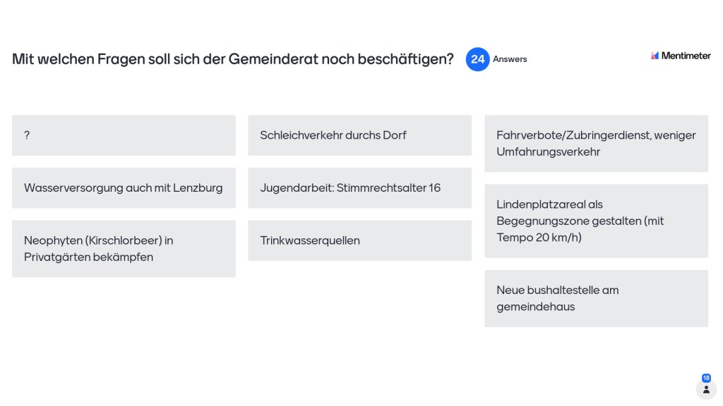The height and width of the screenshot is (406, 723).
Task: Click the word Privatgärten in the answer
Action: [54, 257]
